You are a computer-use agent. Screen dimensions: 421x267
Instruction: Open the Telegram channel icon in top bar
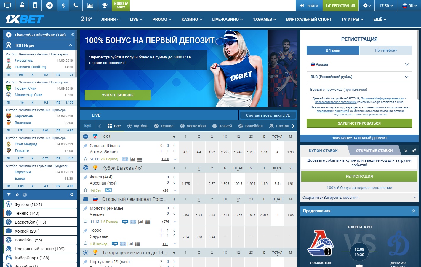(x=50, y=5)
